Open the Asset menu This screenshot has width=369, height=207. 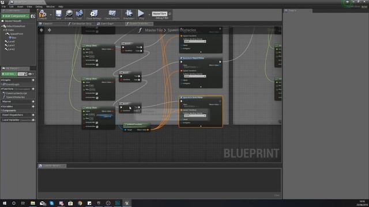[20, 6]
